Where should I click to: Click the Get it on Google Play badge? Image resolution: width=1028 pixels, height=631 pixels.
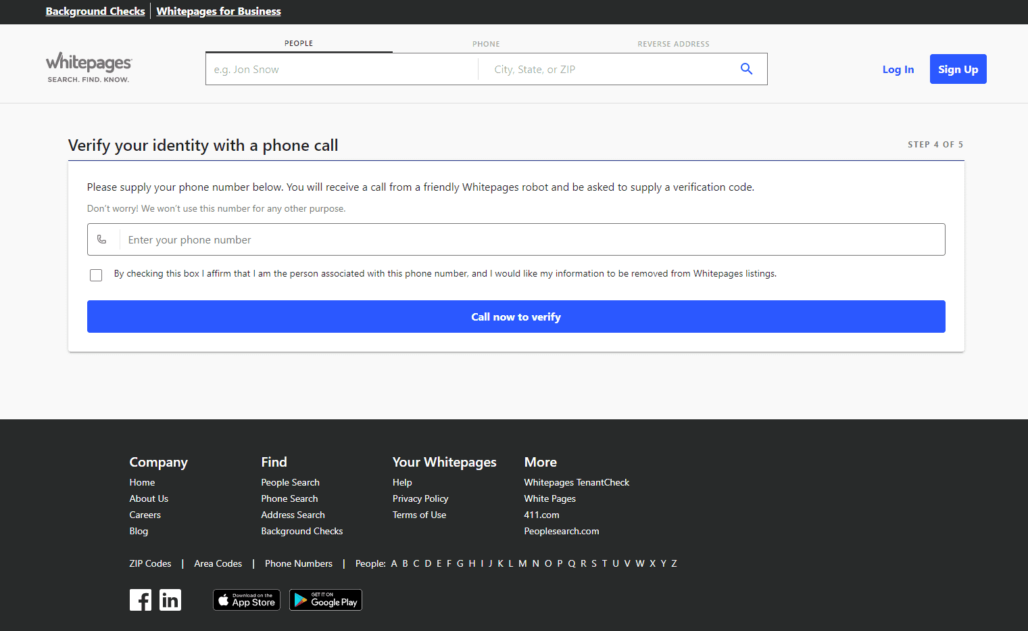point(326,600)
